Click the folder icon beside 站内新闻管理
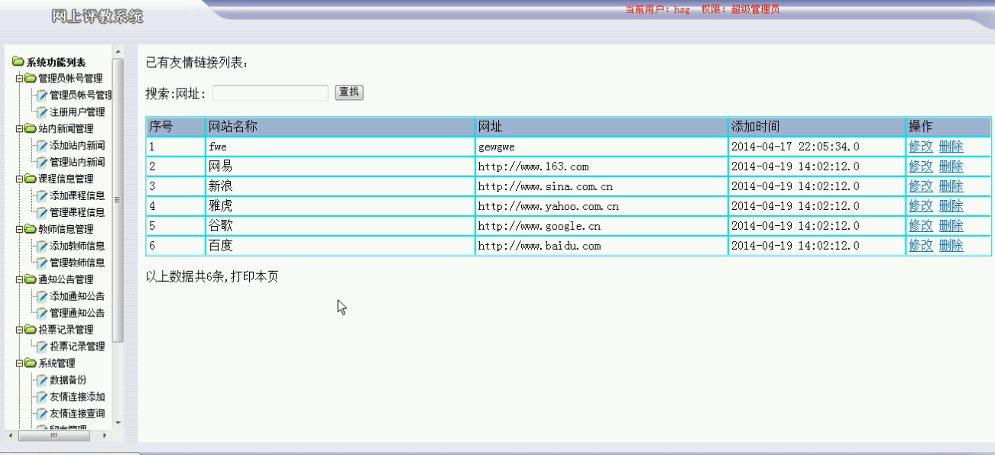Image resolution: width=995 pixels, height=455 pixels. tap(31, 128)
